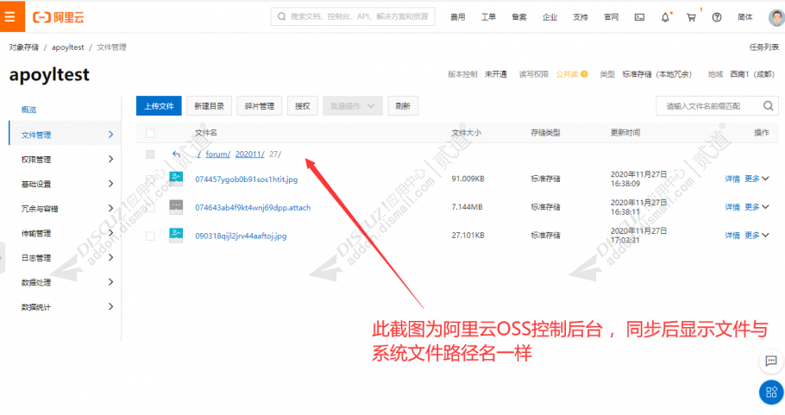Expand the 基础设置 sidebar chevron
The width and height of the screenshot is (785, 415).
110,184
